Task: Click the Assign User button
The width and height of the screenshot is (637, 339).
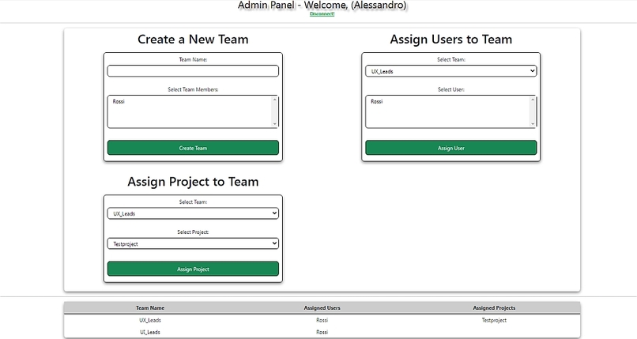Action: pos(451,148)
